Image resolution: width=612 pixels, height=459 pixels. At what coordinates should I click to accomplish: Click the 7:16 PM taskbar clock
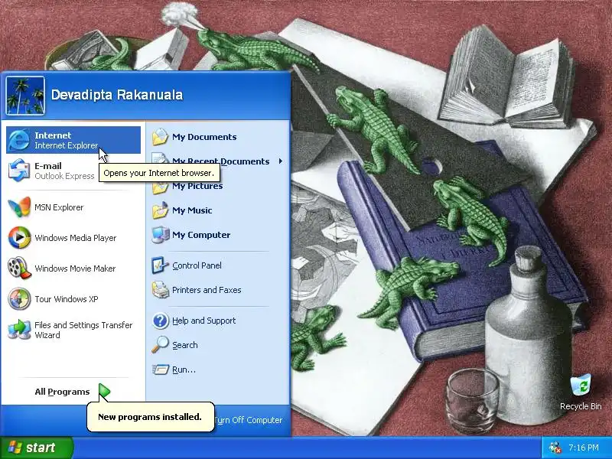(x=583, y=448)
